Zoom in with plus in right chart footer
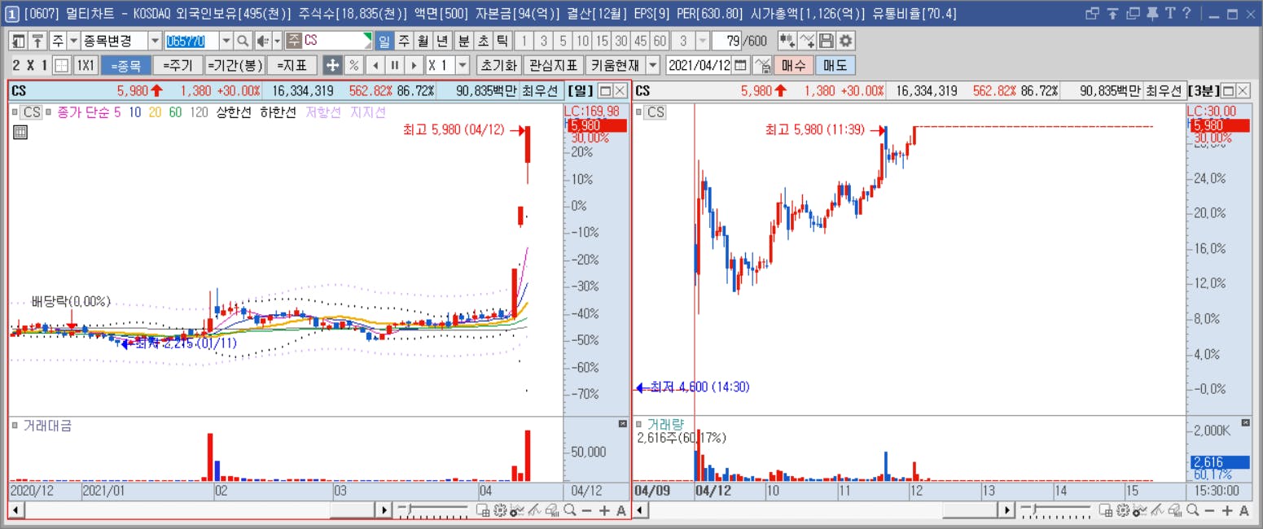The image size is (1263, 529). click(1226, 510)
